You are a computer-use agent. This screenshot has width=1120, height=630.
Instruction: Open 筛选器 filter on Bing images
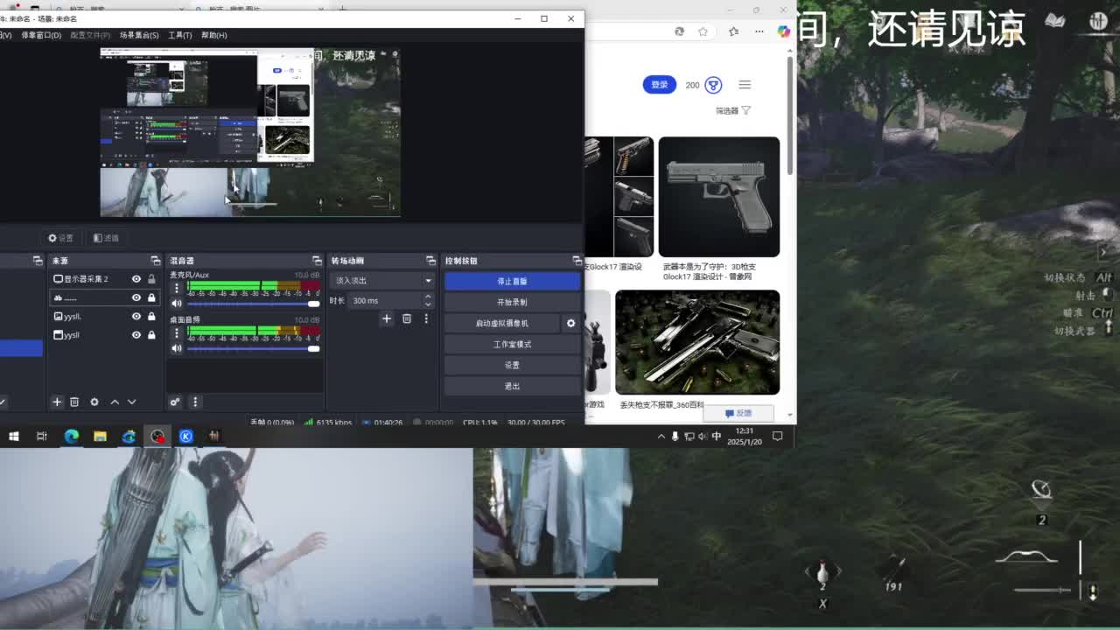(732, 111)
